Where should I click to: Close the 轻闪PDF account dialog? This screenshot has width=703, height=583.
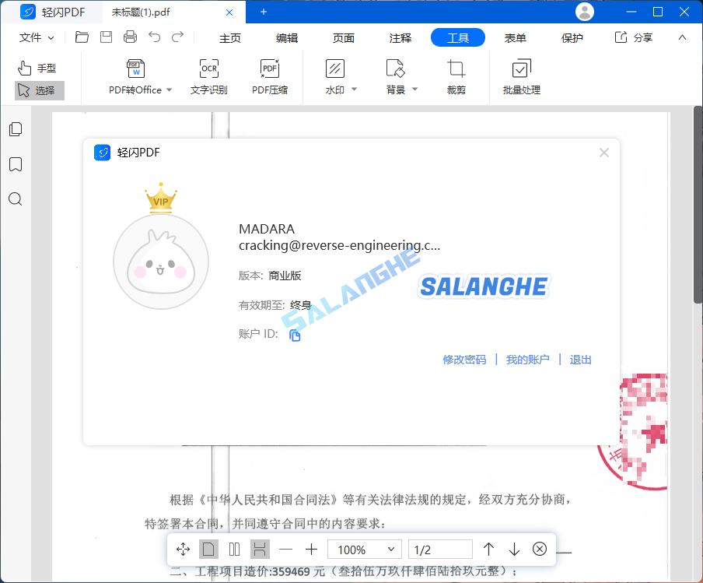click(x=604, y=153)
